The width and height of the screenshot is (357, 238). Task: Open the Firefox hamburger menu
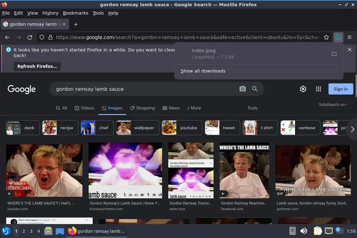(x=350, y=37)
